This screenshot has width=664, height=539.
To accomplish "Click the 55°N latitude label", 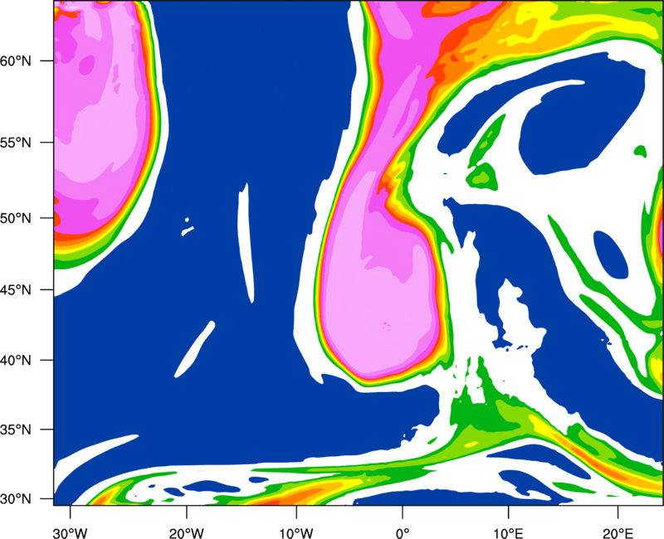I will 16,143.
